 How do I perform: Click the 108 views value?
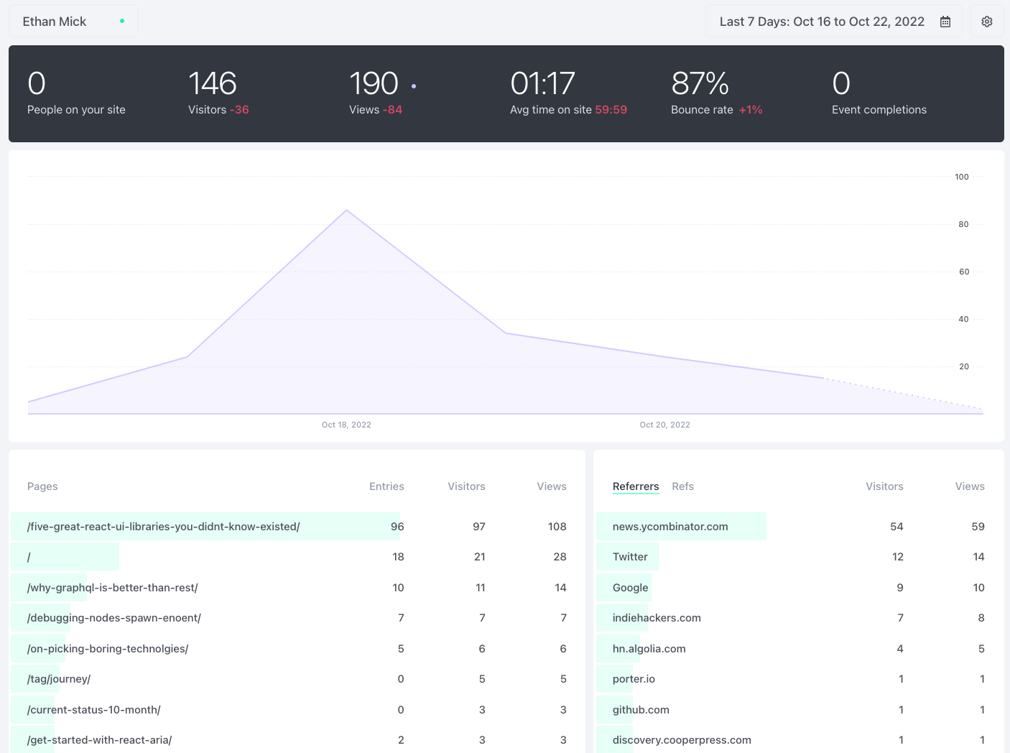(557, 527)
